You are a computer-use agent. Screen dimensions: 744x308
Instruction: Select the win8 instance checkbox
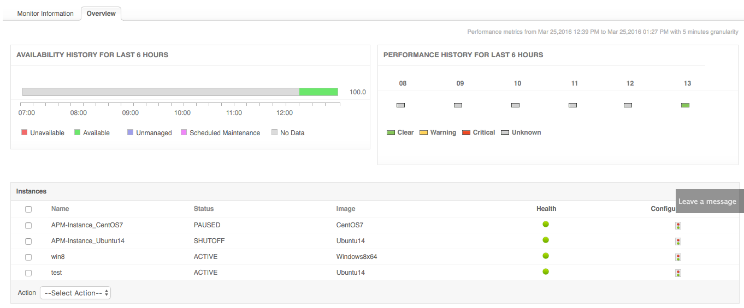point(28,257)
